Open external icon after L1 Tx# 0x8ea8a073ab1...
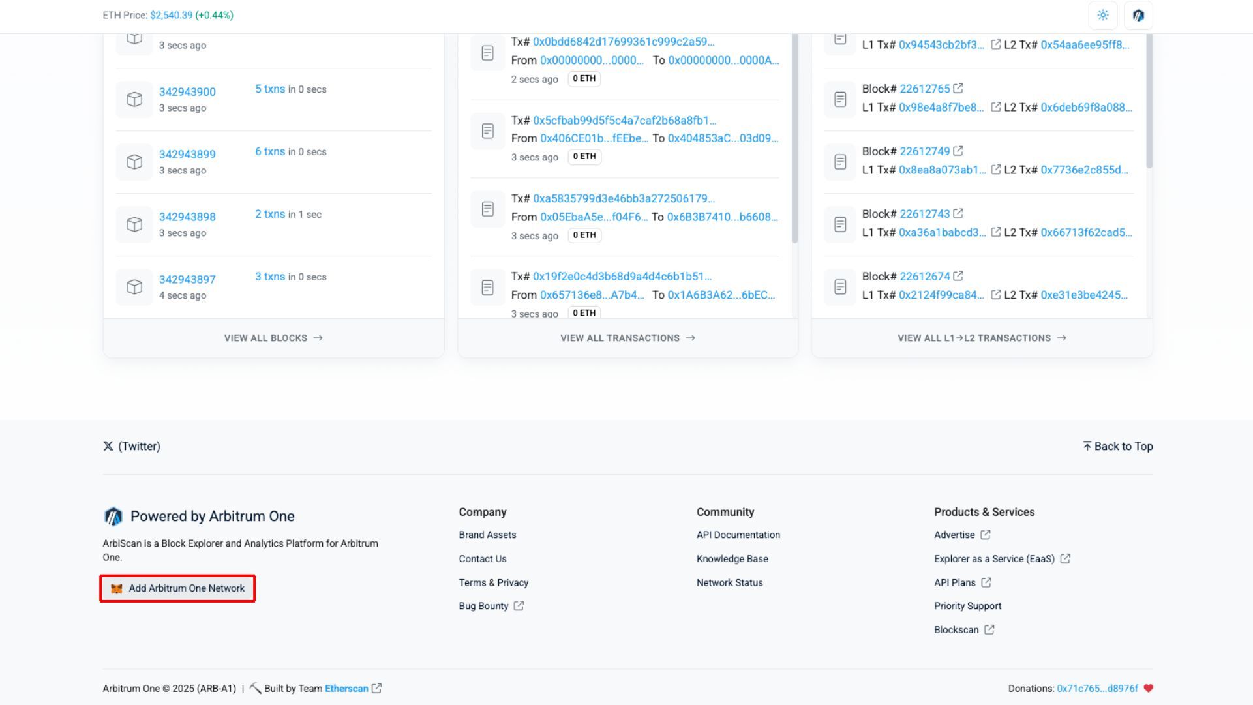Viewport: 1253px width, 705px height. pyautogui.click(x=996, y=170)
